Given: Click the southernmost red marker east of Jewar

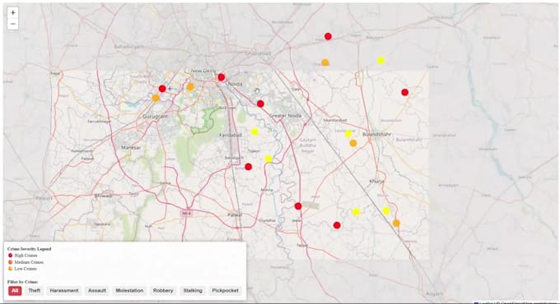Looking at the screenshot, I should click(337, 225).
